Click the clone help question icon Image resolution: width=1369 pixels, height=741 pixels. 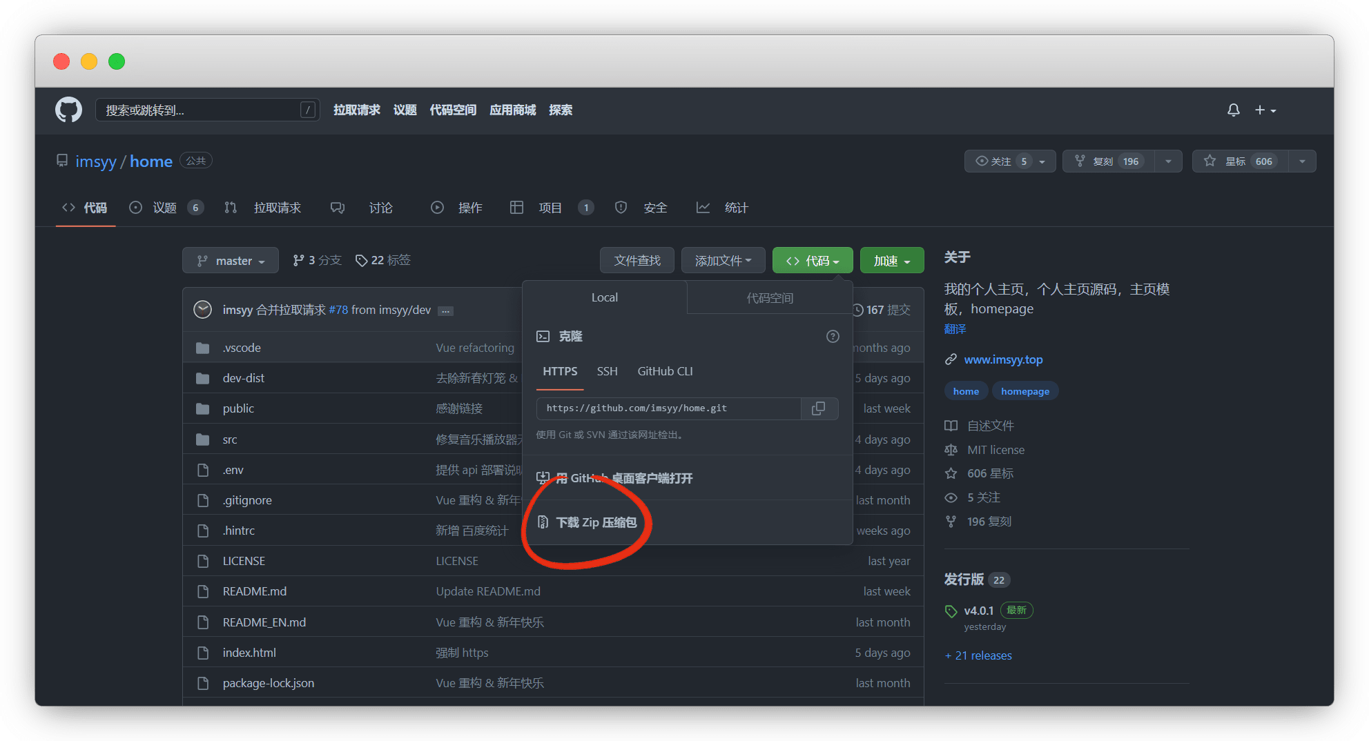pyautogui.click(x=833, y=337)
